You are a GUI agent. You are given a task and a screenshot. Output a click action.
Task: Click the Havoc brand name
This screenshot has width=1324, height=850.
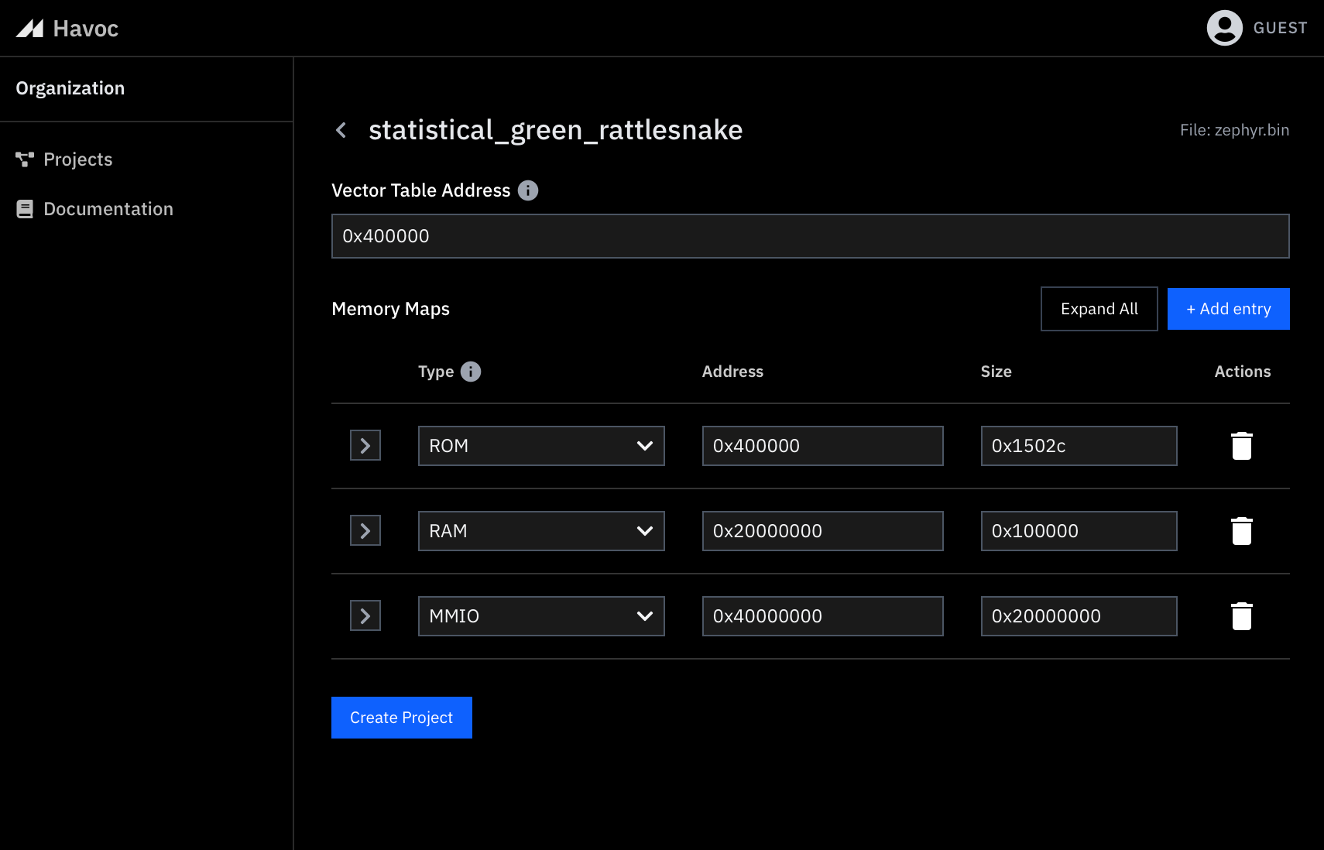[86, 29]
